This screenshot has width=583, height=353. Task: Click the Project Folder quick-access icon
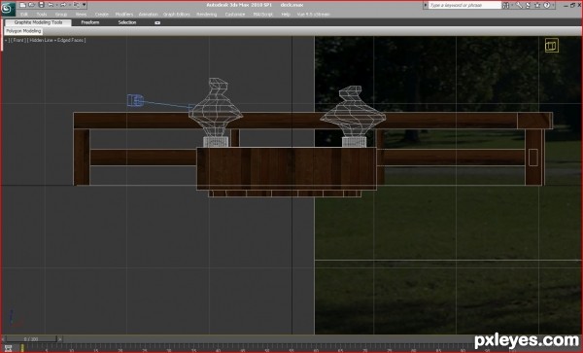click(x=76, y=5)
